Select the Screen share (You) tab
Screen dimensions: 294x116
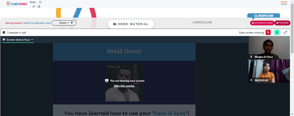18,40
